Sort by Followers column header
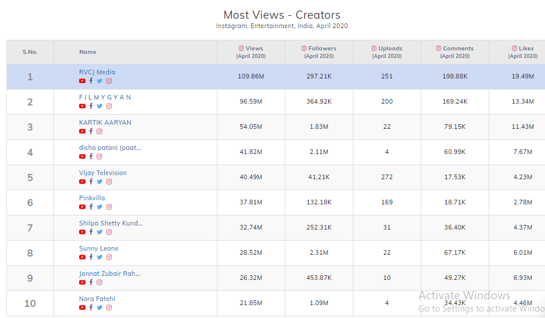The height and width of the screenshot is (318, 545). pyautogui.click(x=319, y=52)
